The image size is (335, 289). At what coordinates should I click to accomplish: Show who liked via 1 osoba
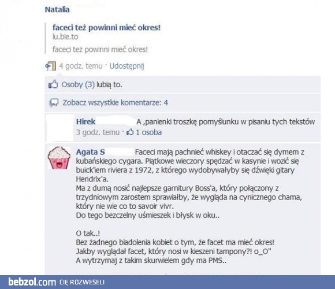(x=148, y=132)
